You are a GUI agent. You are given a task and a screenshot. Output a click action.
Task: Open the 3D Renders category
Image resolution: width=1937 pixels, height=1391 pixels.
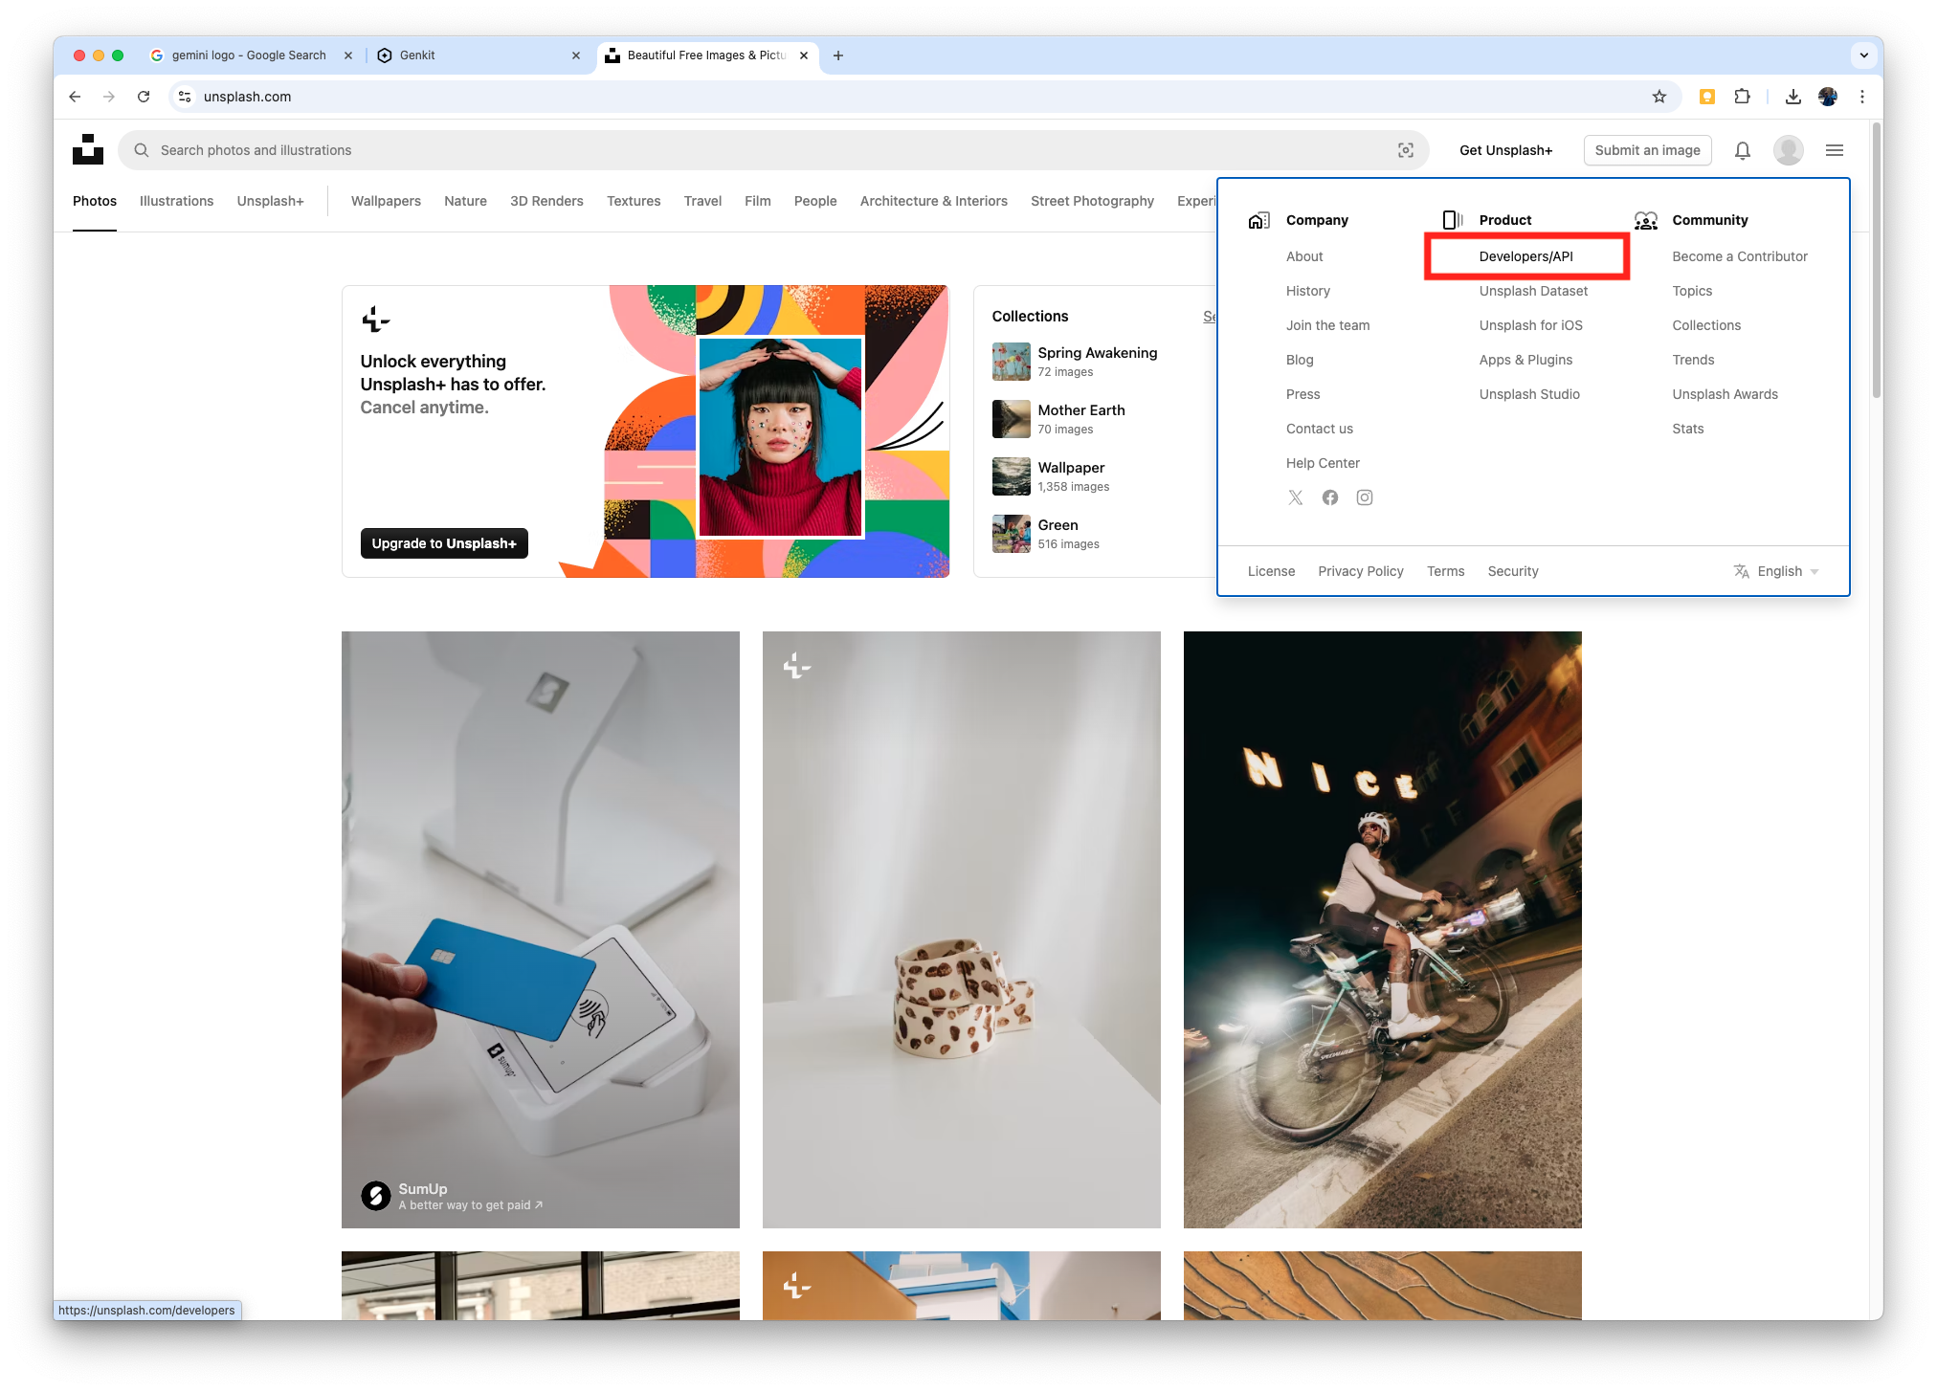pos(546,201)
